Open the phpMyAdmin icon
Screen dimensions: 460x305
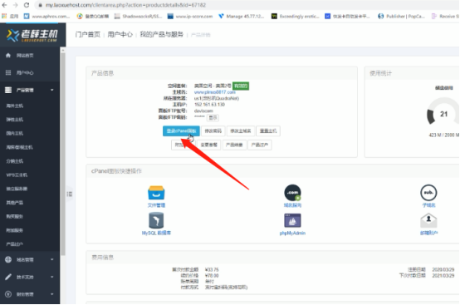pos(292,220)
